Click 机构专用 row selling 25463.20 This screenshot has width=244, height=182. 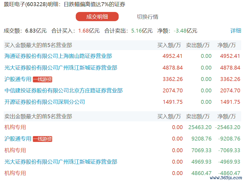(x=15, y=127)
